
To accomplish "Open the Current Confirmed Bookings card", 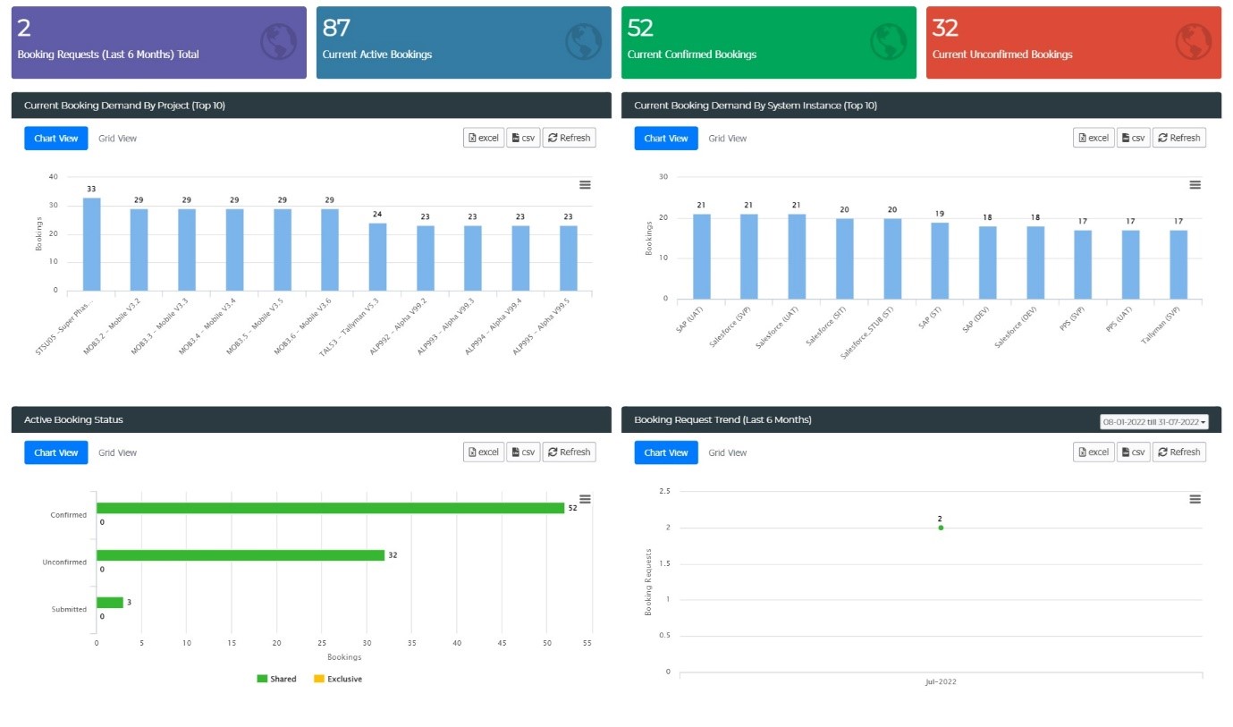I will tap(769, 43).
